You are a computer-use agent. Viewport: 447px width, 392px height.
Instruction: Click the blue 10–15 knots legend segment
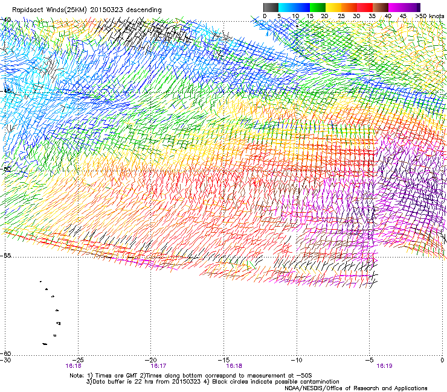click(x=302, y=7)
